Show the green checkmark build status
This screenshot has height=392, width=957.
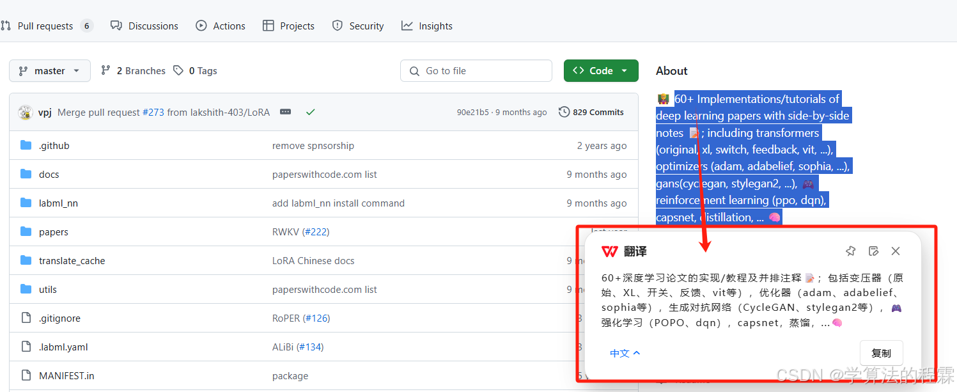[310, 112]
